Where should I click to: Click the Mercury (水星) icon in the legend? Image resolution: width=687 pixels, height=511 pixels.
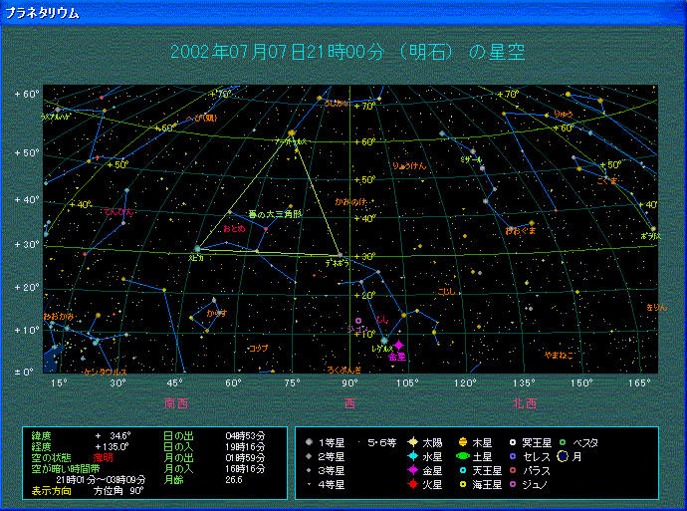point(411,456)
